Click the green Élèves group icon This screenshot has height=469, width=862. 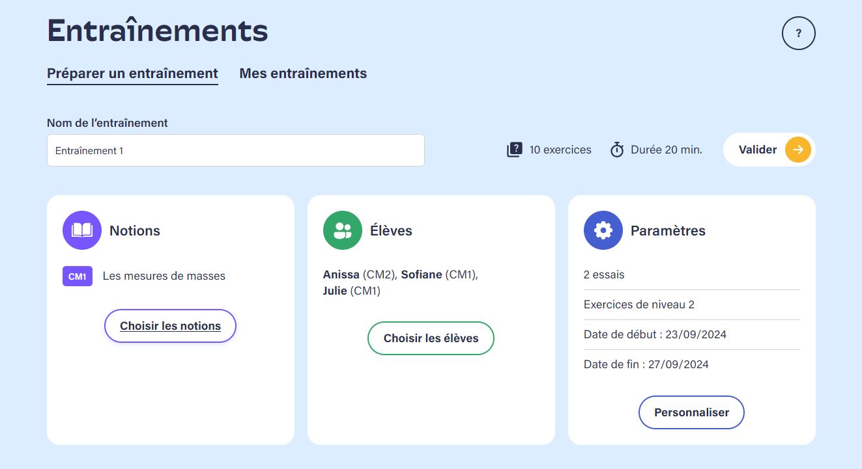[x=343, y=230]
